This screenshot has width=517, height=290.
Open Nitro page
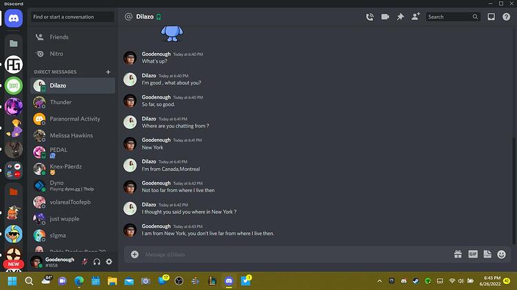tap(72, 54)
